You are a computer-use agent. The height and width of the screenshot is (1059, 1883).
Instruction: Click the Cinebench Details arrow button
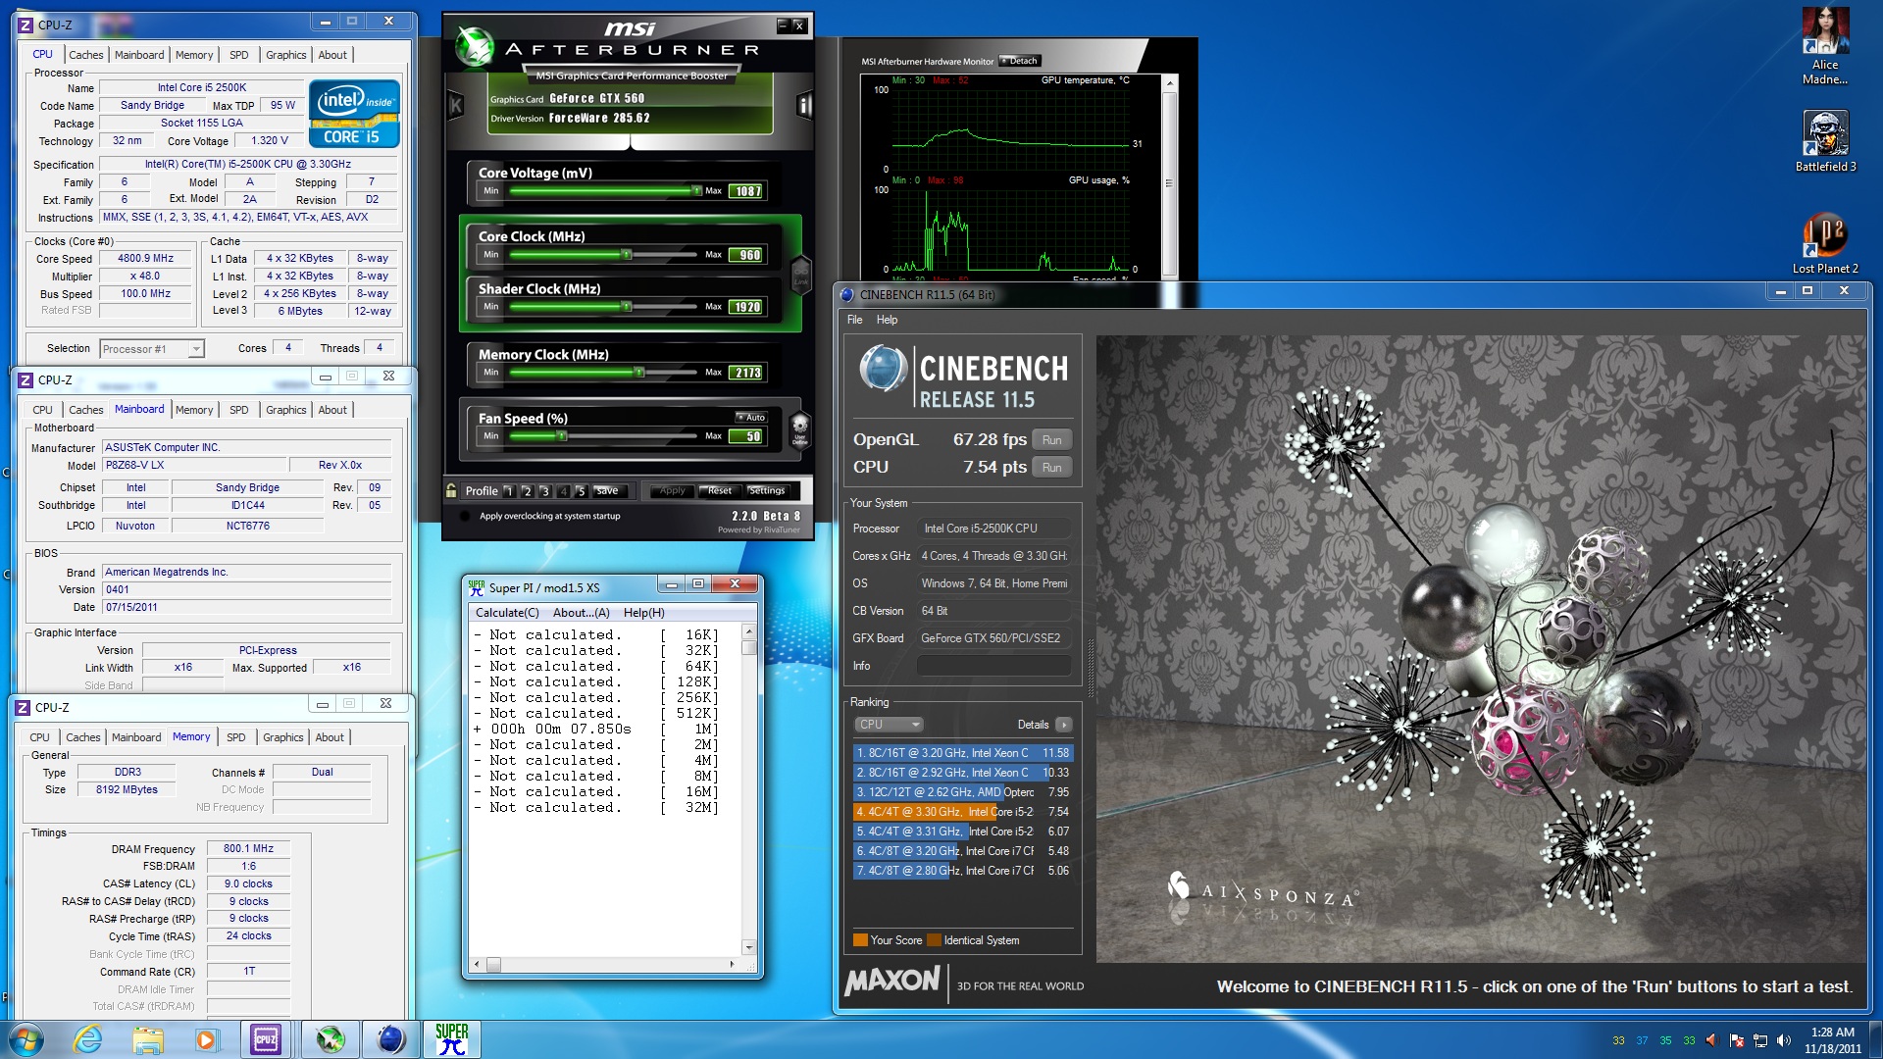pyautogui.click(x=1064, y=725)
